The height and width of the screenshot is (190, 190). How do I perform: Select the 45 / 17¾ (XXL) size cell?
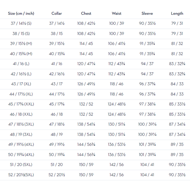coord(21,104)
